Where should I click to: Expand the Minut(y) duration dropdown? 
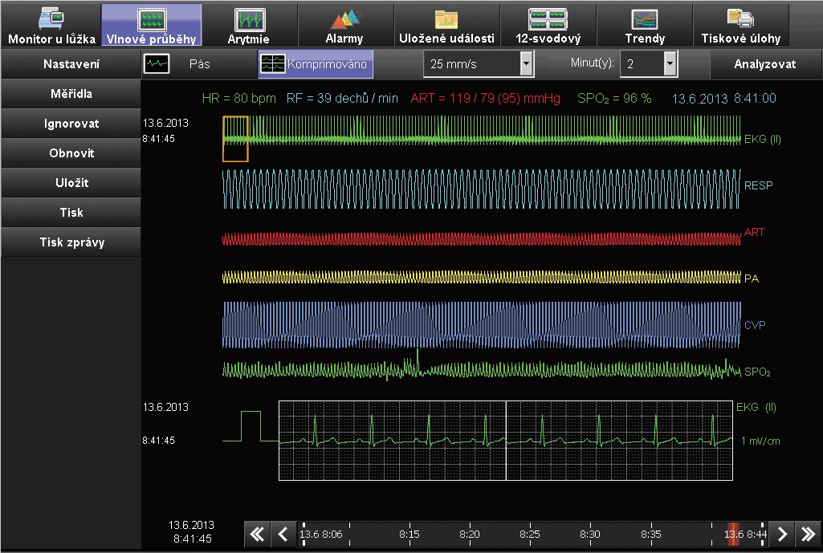(670, 63)
